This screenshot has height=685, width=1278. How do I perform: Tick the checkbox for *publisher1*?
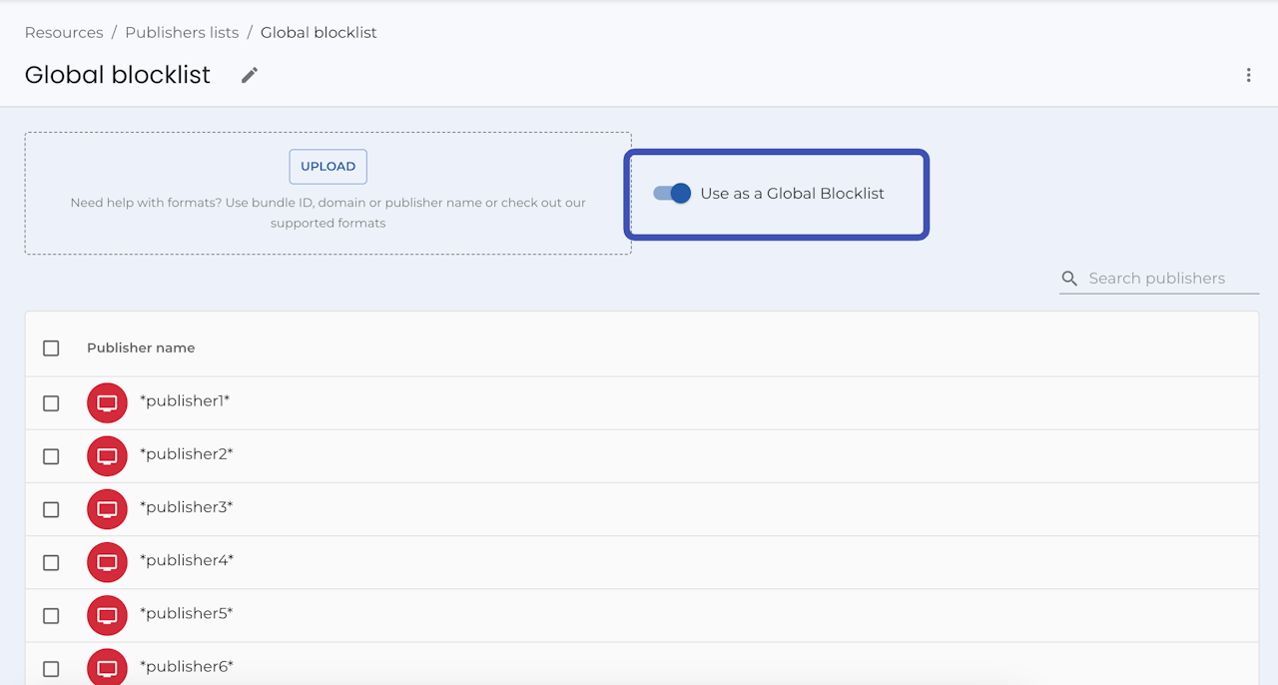[x=51, y=403]
